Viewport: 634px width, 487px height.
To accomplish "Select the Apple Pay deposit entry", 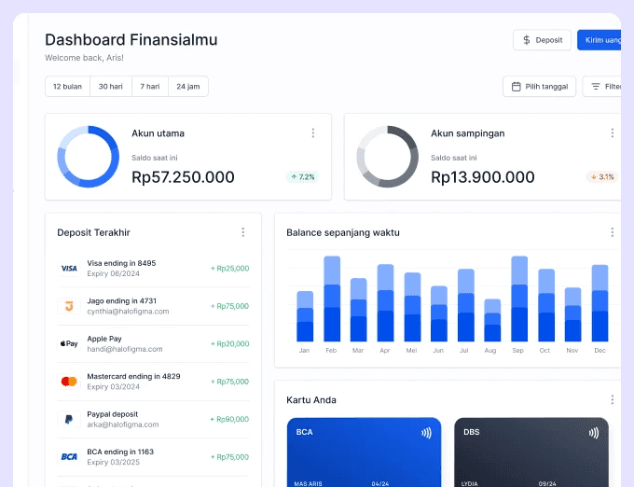I will tap(153, 344).
